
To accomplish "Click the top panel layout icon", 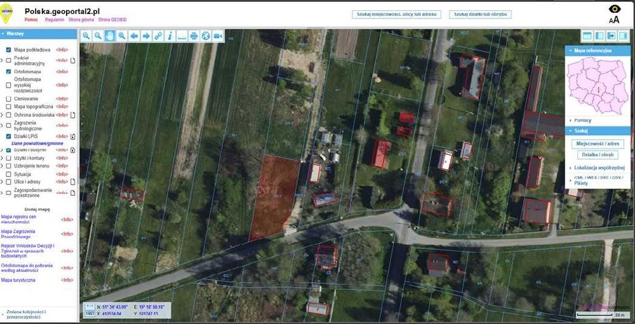I will pyautogui.click(x=587, y=36).
